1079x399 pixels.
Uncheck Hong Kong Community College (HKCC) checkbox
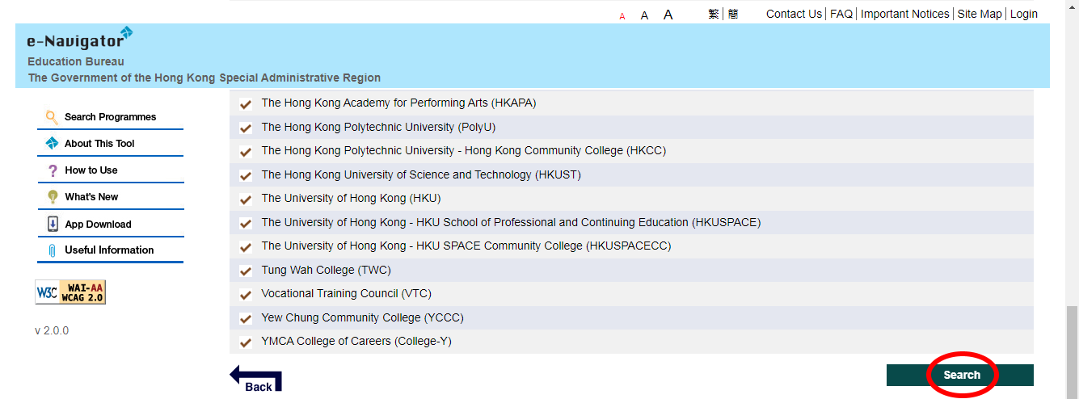tap(246, 152)
